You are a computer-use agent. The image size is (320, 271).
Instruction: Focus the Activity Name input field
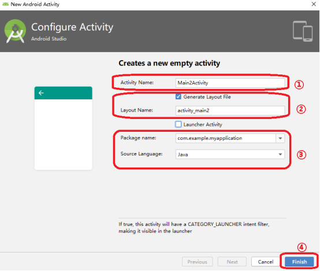pos(230,83)
